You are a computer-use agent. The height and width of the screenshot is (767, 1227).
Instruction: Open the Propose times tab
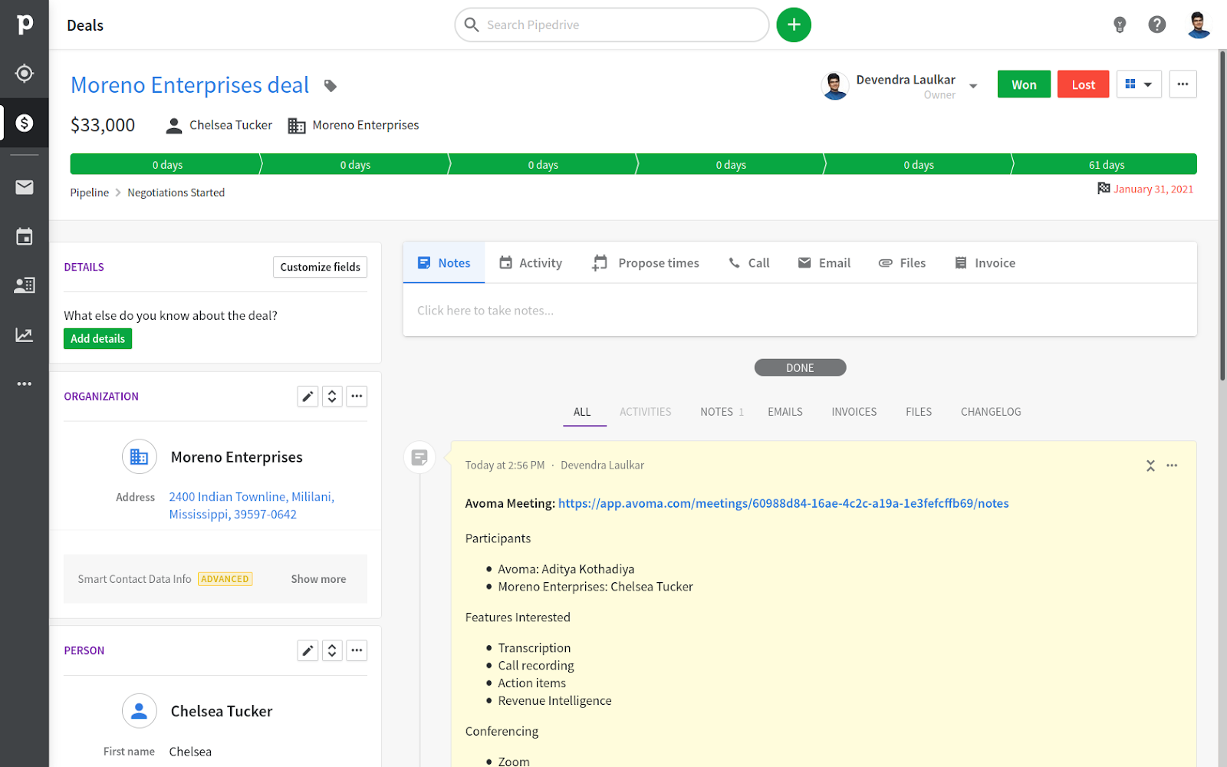coord(646,263)
